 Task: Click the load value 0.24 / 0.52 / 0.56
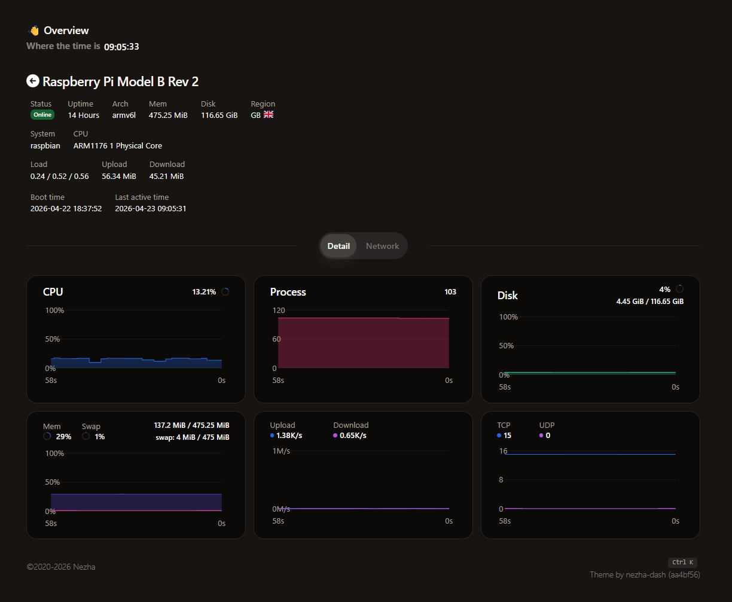click(x=60, y=176)
